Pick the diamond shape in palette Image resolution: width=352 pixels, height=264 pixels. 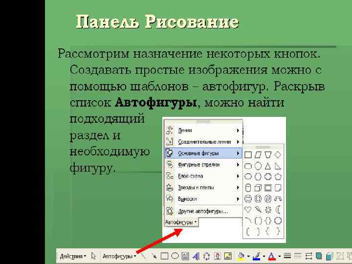[x=278, y=154]
